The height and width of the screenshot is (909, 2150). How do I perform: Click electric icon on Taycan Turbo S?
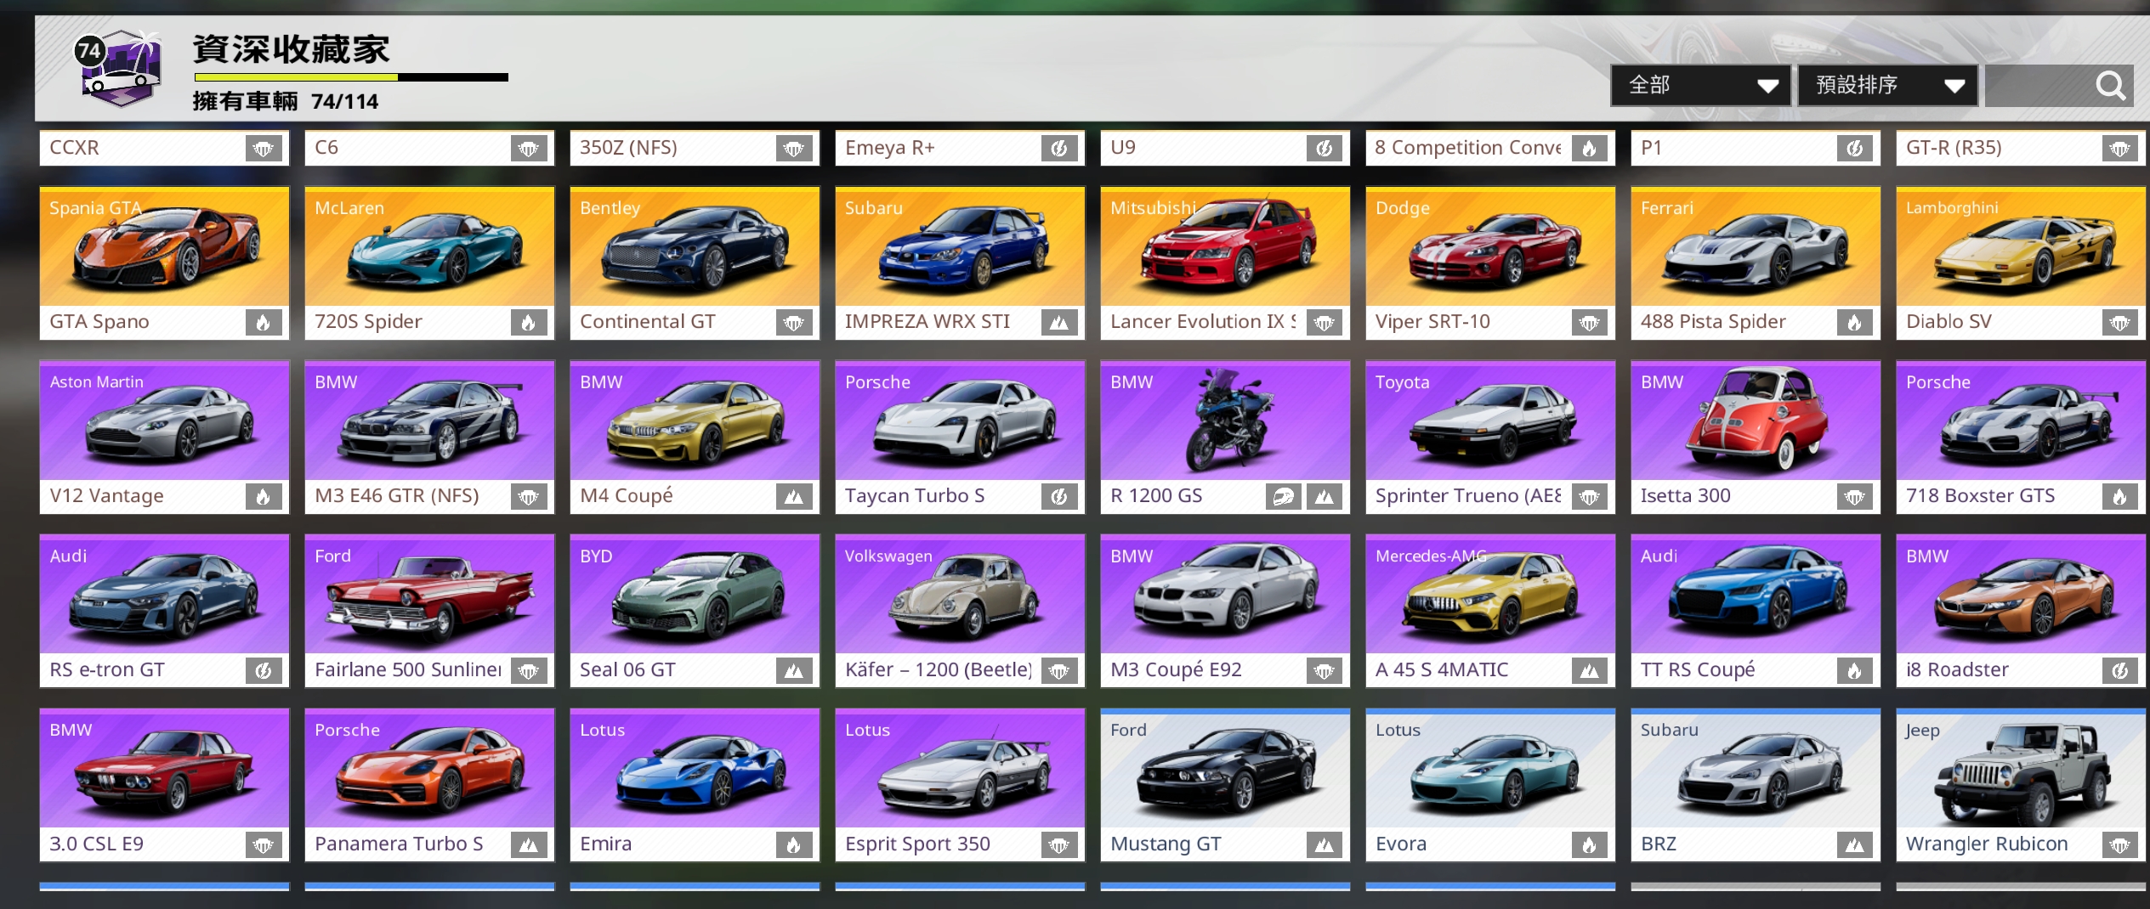(1058, 497)
